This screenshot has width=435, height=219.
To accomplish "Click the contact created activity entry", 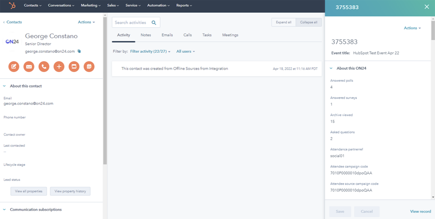I will (x=217, y=69).
